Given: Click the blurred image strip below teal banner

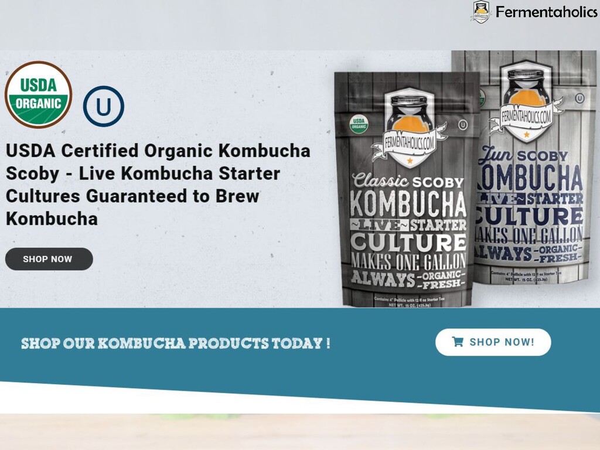Looking at the screenshot, I should pyautogui.click(x=300, y=432).
